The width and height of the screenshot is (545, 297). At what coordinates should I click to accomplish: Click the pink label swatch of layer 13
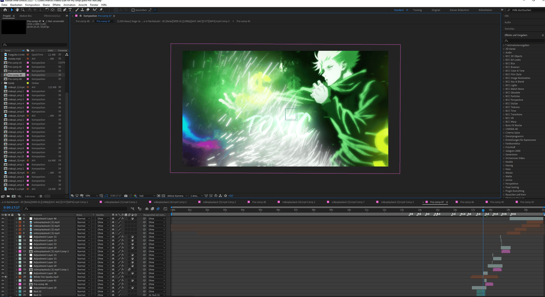[20, 251]
